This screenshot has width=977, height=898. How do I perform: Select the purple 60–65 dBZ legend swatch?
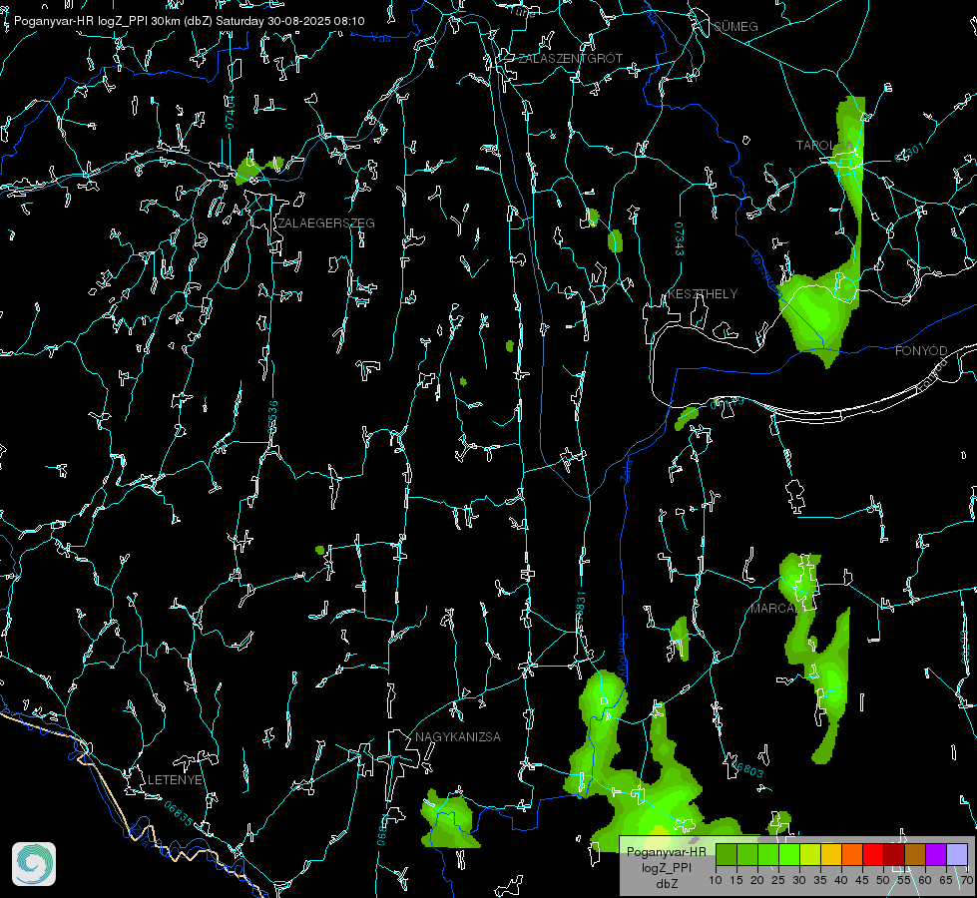(936, 854)
